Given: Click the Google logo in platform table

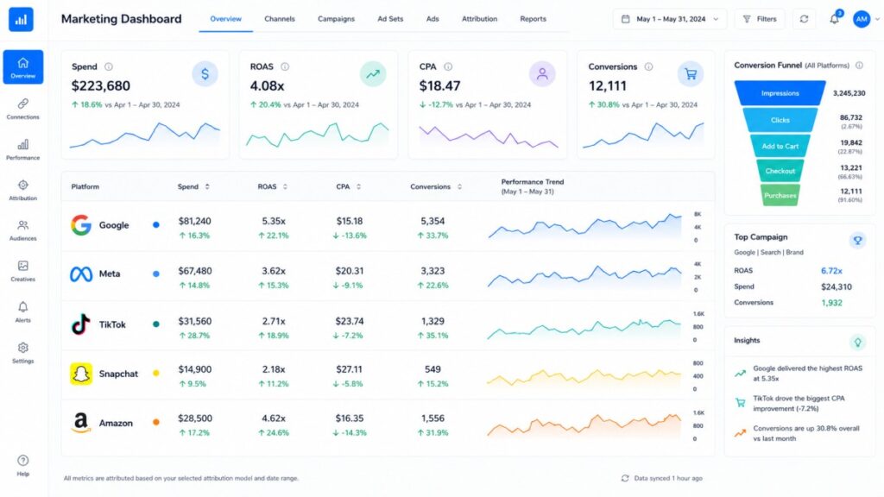Looking at the screenshot, I should [x=81, y=225].
